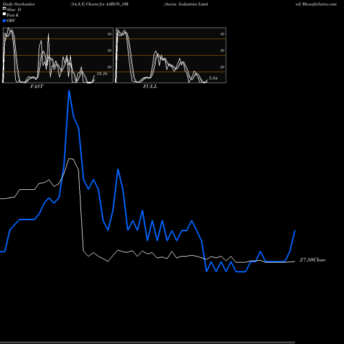
Task: Click the 'OBV' legend label
Action: [x=11, y=21]
